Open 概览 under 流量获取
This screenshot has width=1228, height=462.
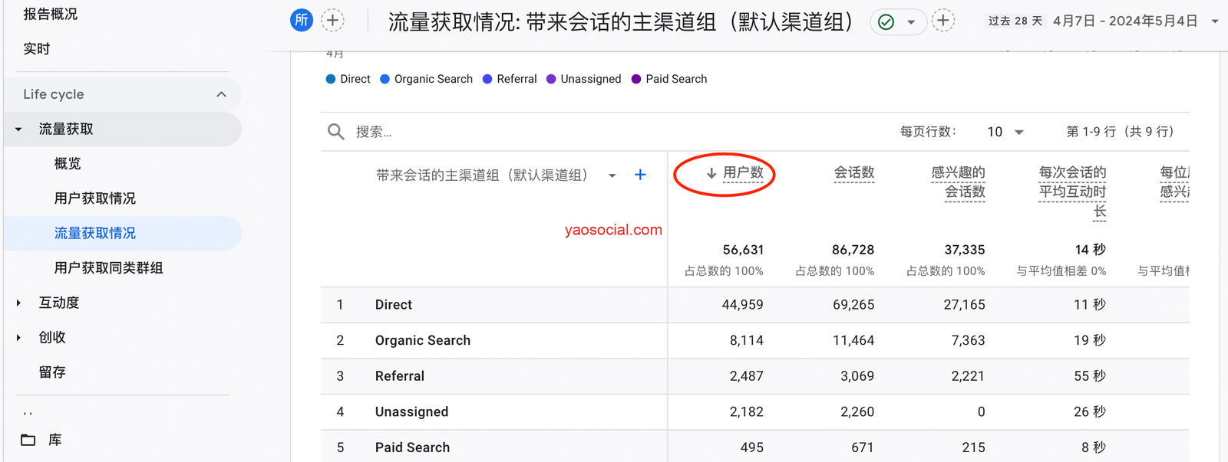tap(68, 164)
